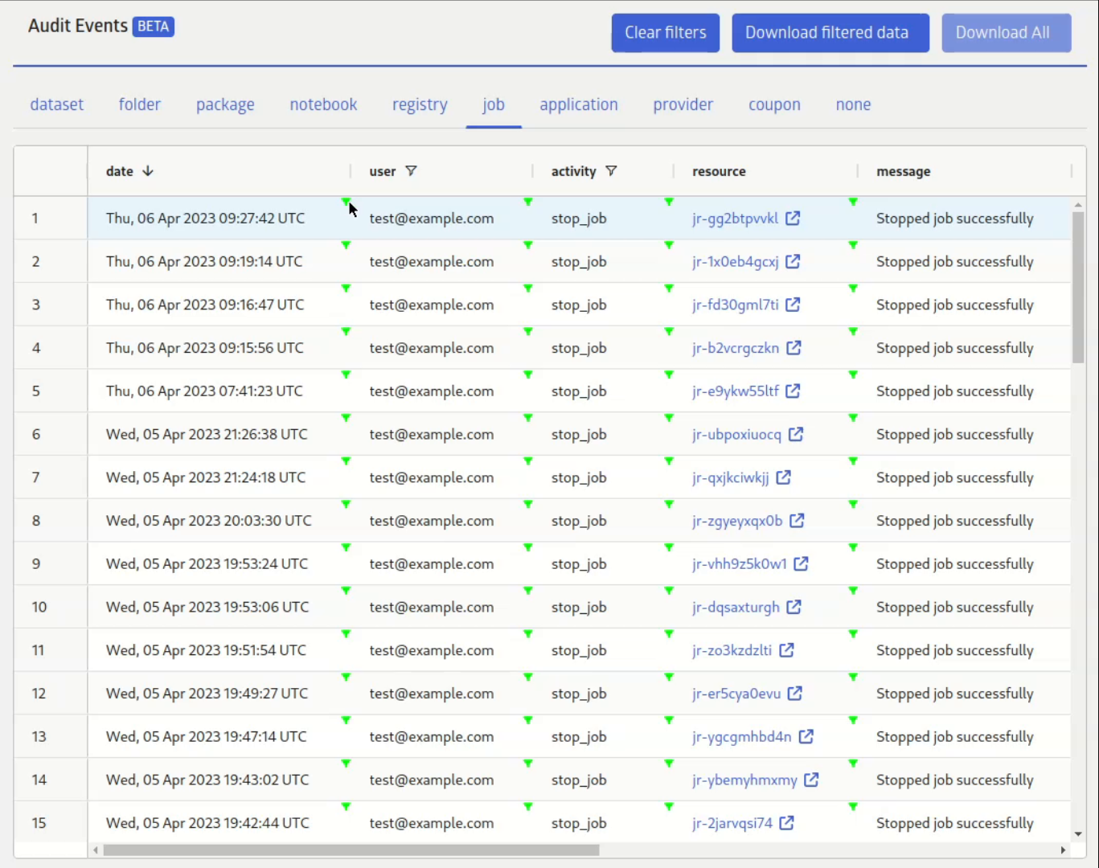Open external link icon for jr-zo3kzdzlti
Screen dimensions: 1099x868
click(787, 650)
